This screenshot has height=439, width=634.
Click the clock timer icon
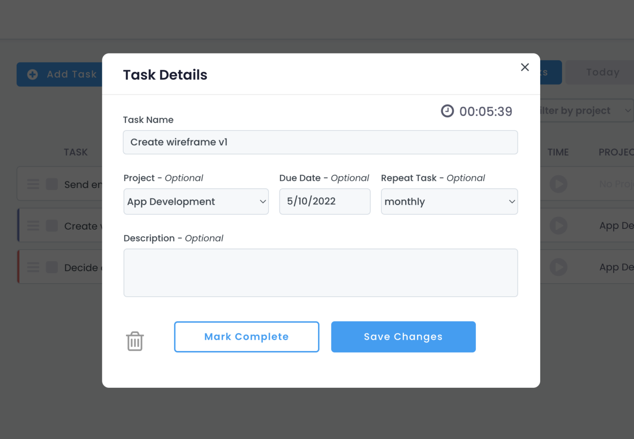tap(447, 111)
